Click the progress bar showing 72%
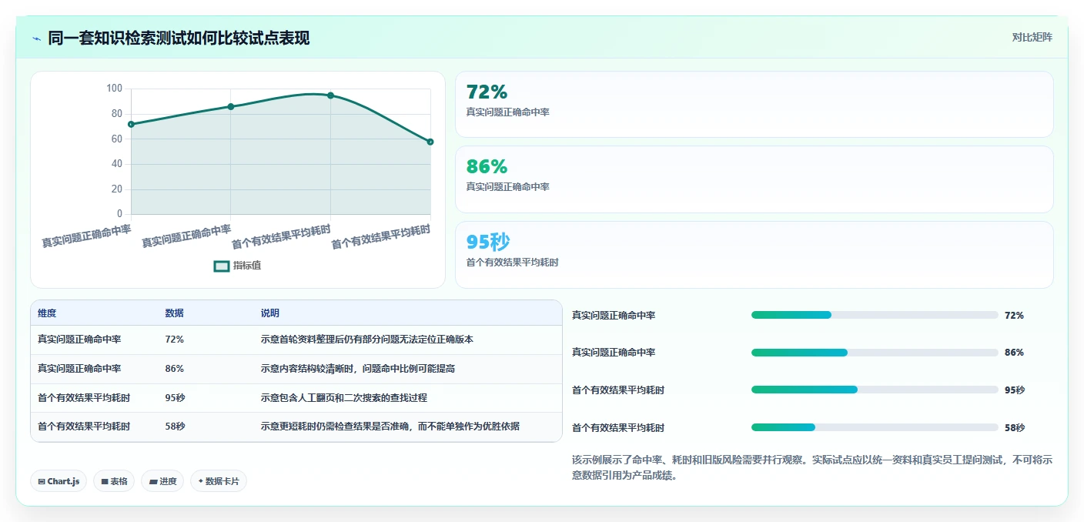 [875, 315]
